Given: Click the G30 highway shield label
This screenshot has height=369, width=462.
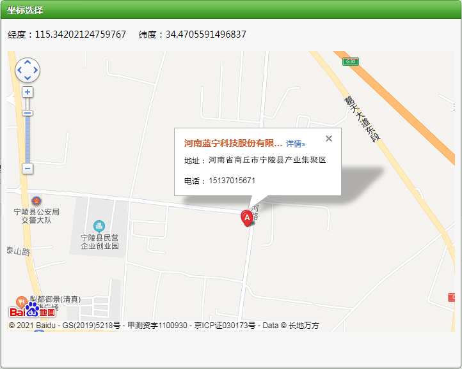Looking at the screenshot, I should point(349,61).
